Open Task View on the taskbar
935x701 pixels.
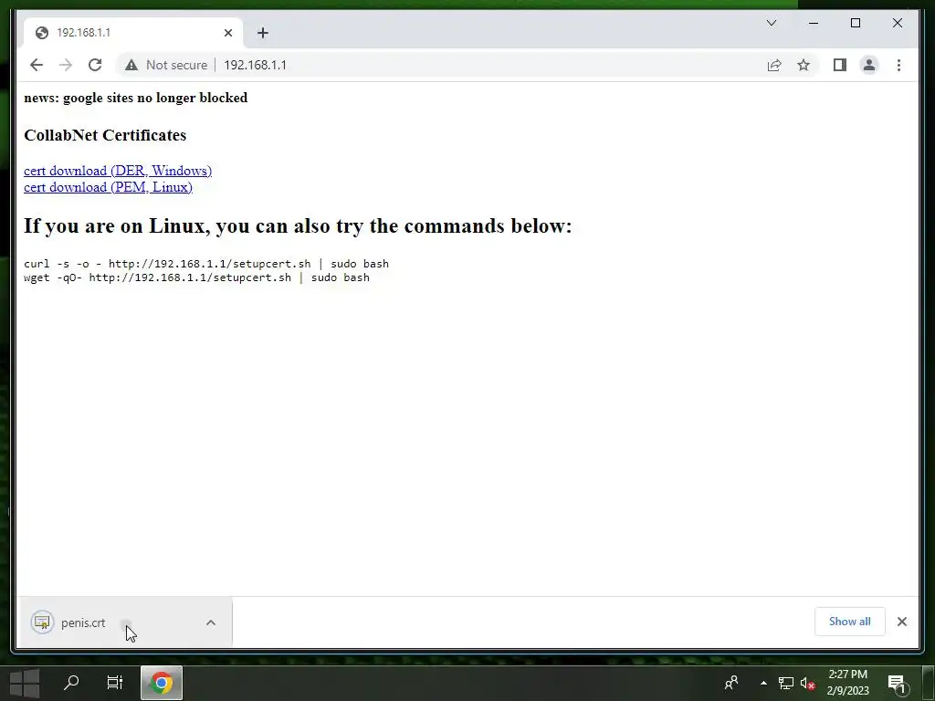(114, 683)
